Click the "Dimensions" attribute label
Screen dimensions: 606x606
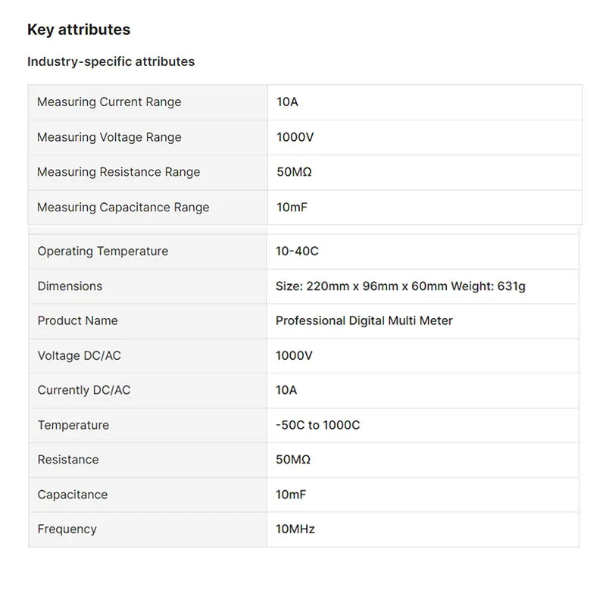(70, 286)
